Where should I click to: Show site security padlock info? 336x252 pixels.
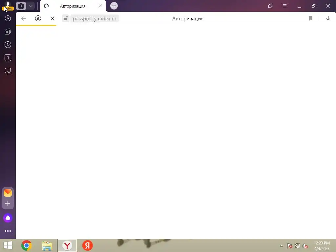[66, 18]
